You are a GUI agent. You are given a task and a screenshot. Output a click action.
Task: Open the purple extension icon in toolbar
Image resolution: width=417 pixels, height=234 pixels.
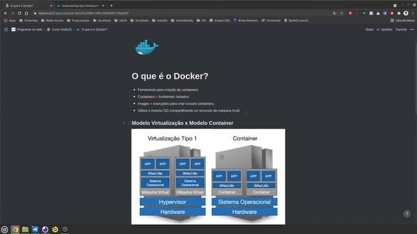[385, 13]
